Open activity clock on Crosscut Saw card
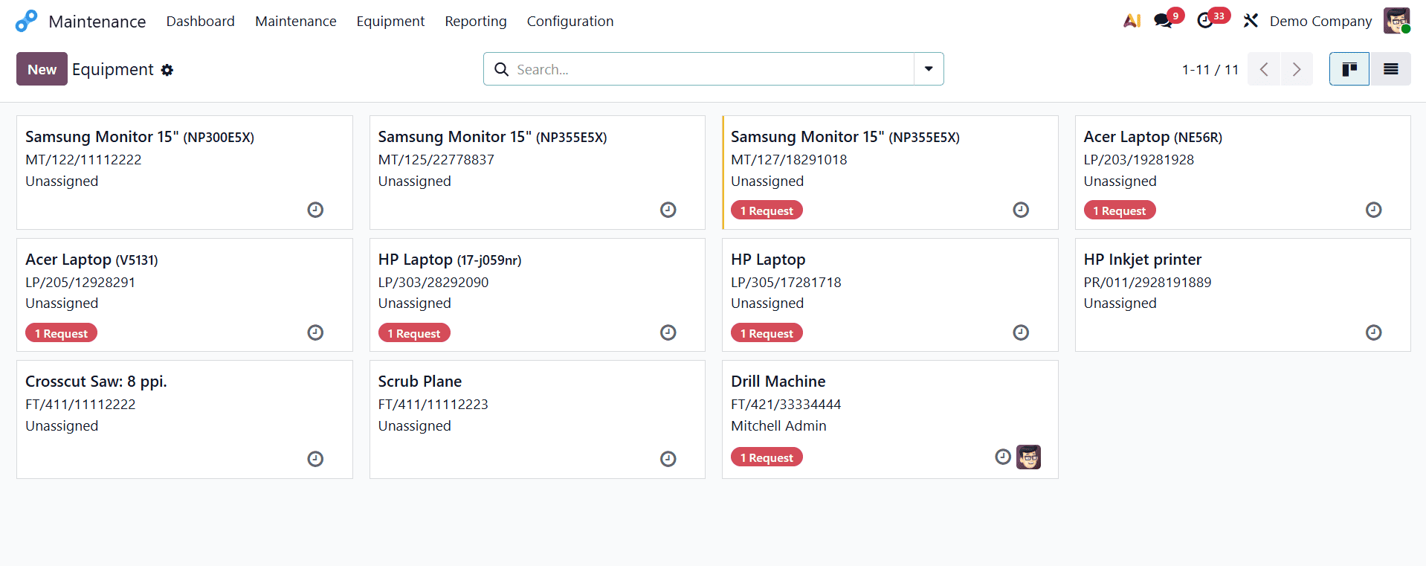The height and width of the screenshot is (566, 1426). [x=315, y=459]
